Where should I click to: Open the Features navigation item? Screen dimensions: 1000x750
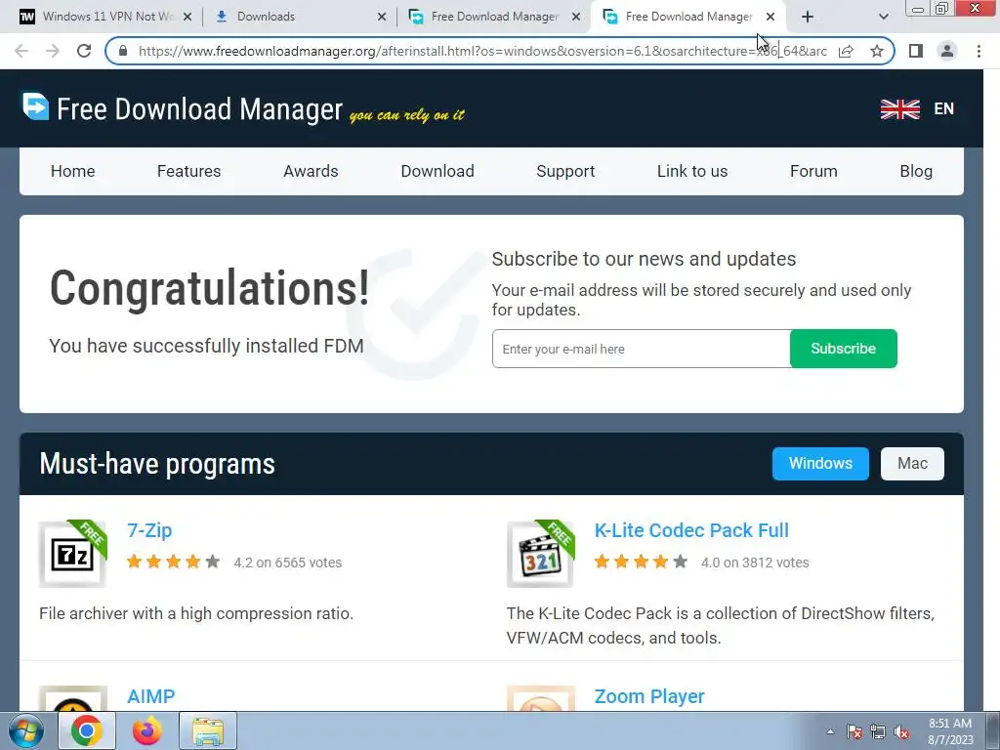[188, 172]
